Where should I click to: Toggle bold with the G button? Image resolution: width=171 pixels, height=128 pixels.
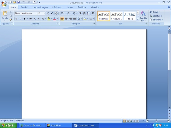click(x=17, y=19)
